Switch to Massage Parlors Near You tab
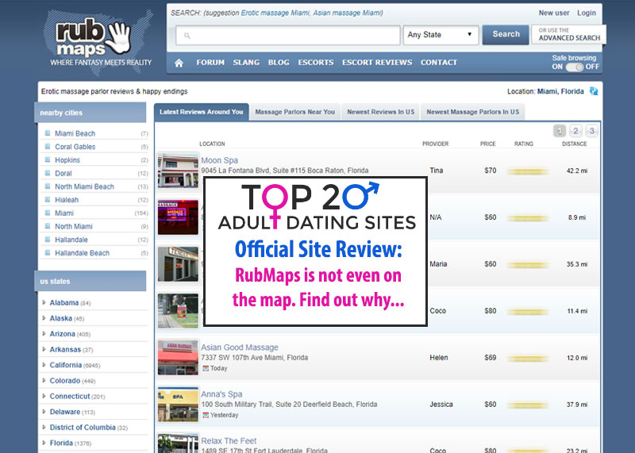 pyautogui.click(x=294, y=112)
